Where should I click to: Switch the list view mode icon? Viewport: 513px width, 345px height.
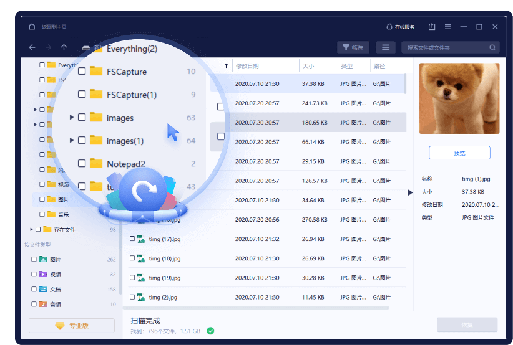point(385,47)
